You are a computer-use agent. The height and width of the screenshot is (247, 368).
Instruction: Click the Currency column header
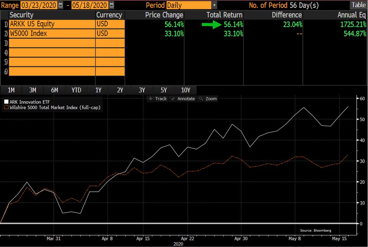[x=109, y=15]
